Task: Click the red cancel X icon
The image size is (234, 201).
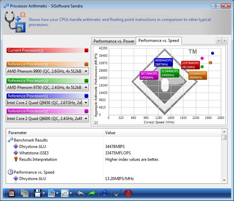Action: pyautogui.click(x=128, y=194)
